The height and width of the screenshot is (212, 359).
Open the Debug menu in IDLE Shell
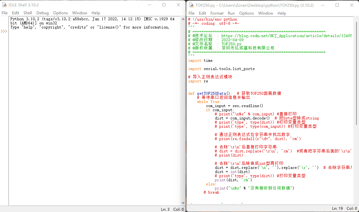click(42, 13)
